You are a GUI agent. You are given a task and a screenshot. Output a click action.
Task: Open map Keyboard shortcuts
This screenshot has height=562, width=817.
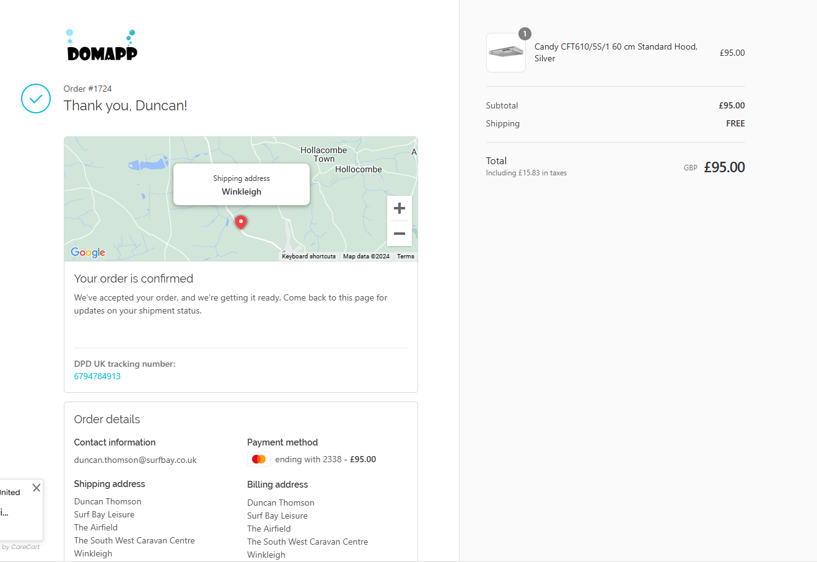(308, 257)
